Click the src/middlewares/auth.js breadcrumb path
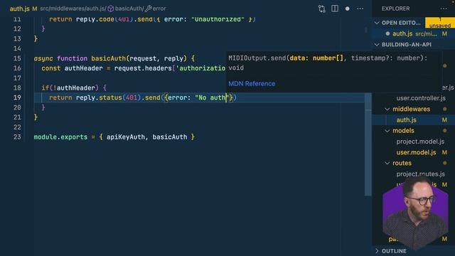This screenshot has width=455, height=256. (73, 9)
